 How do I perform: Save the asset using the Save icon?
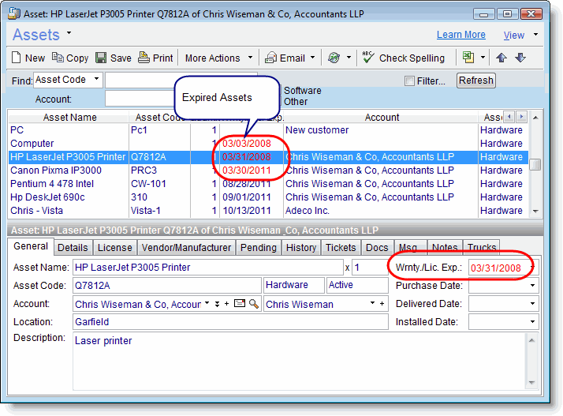(x=101, y=58)
